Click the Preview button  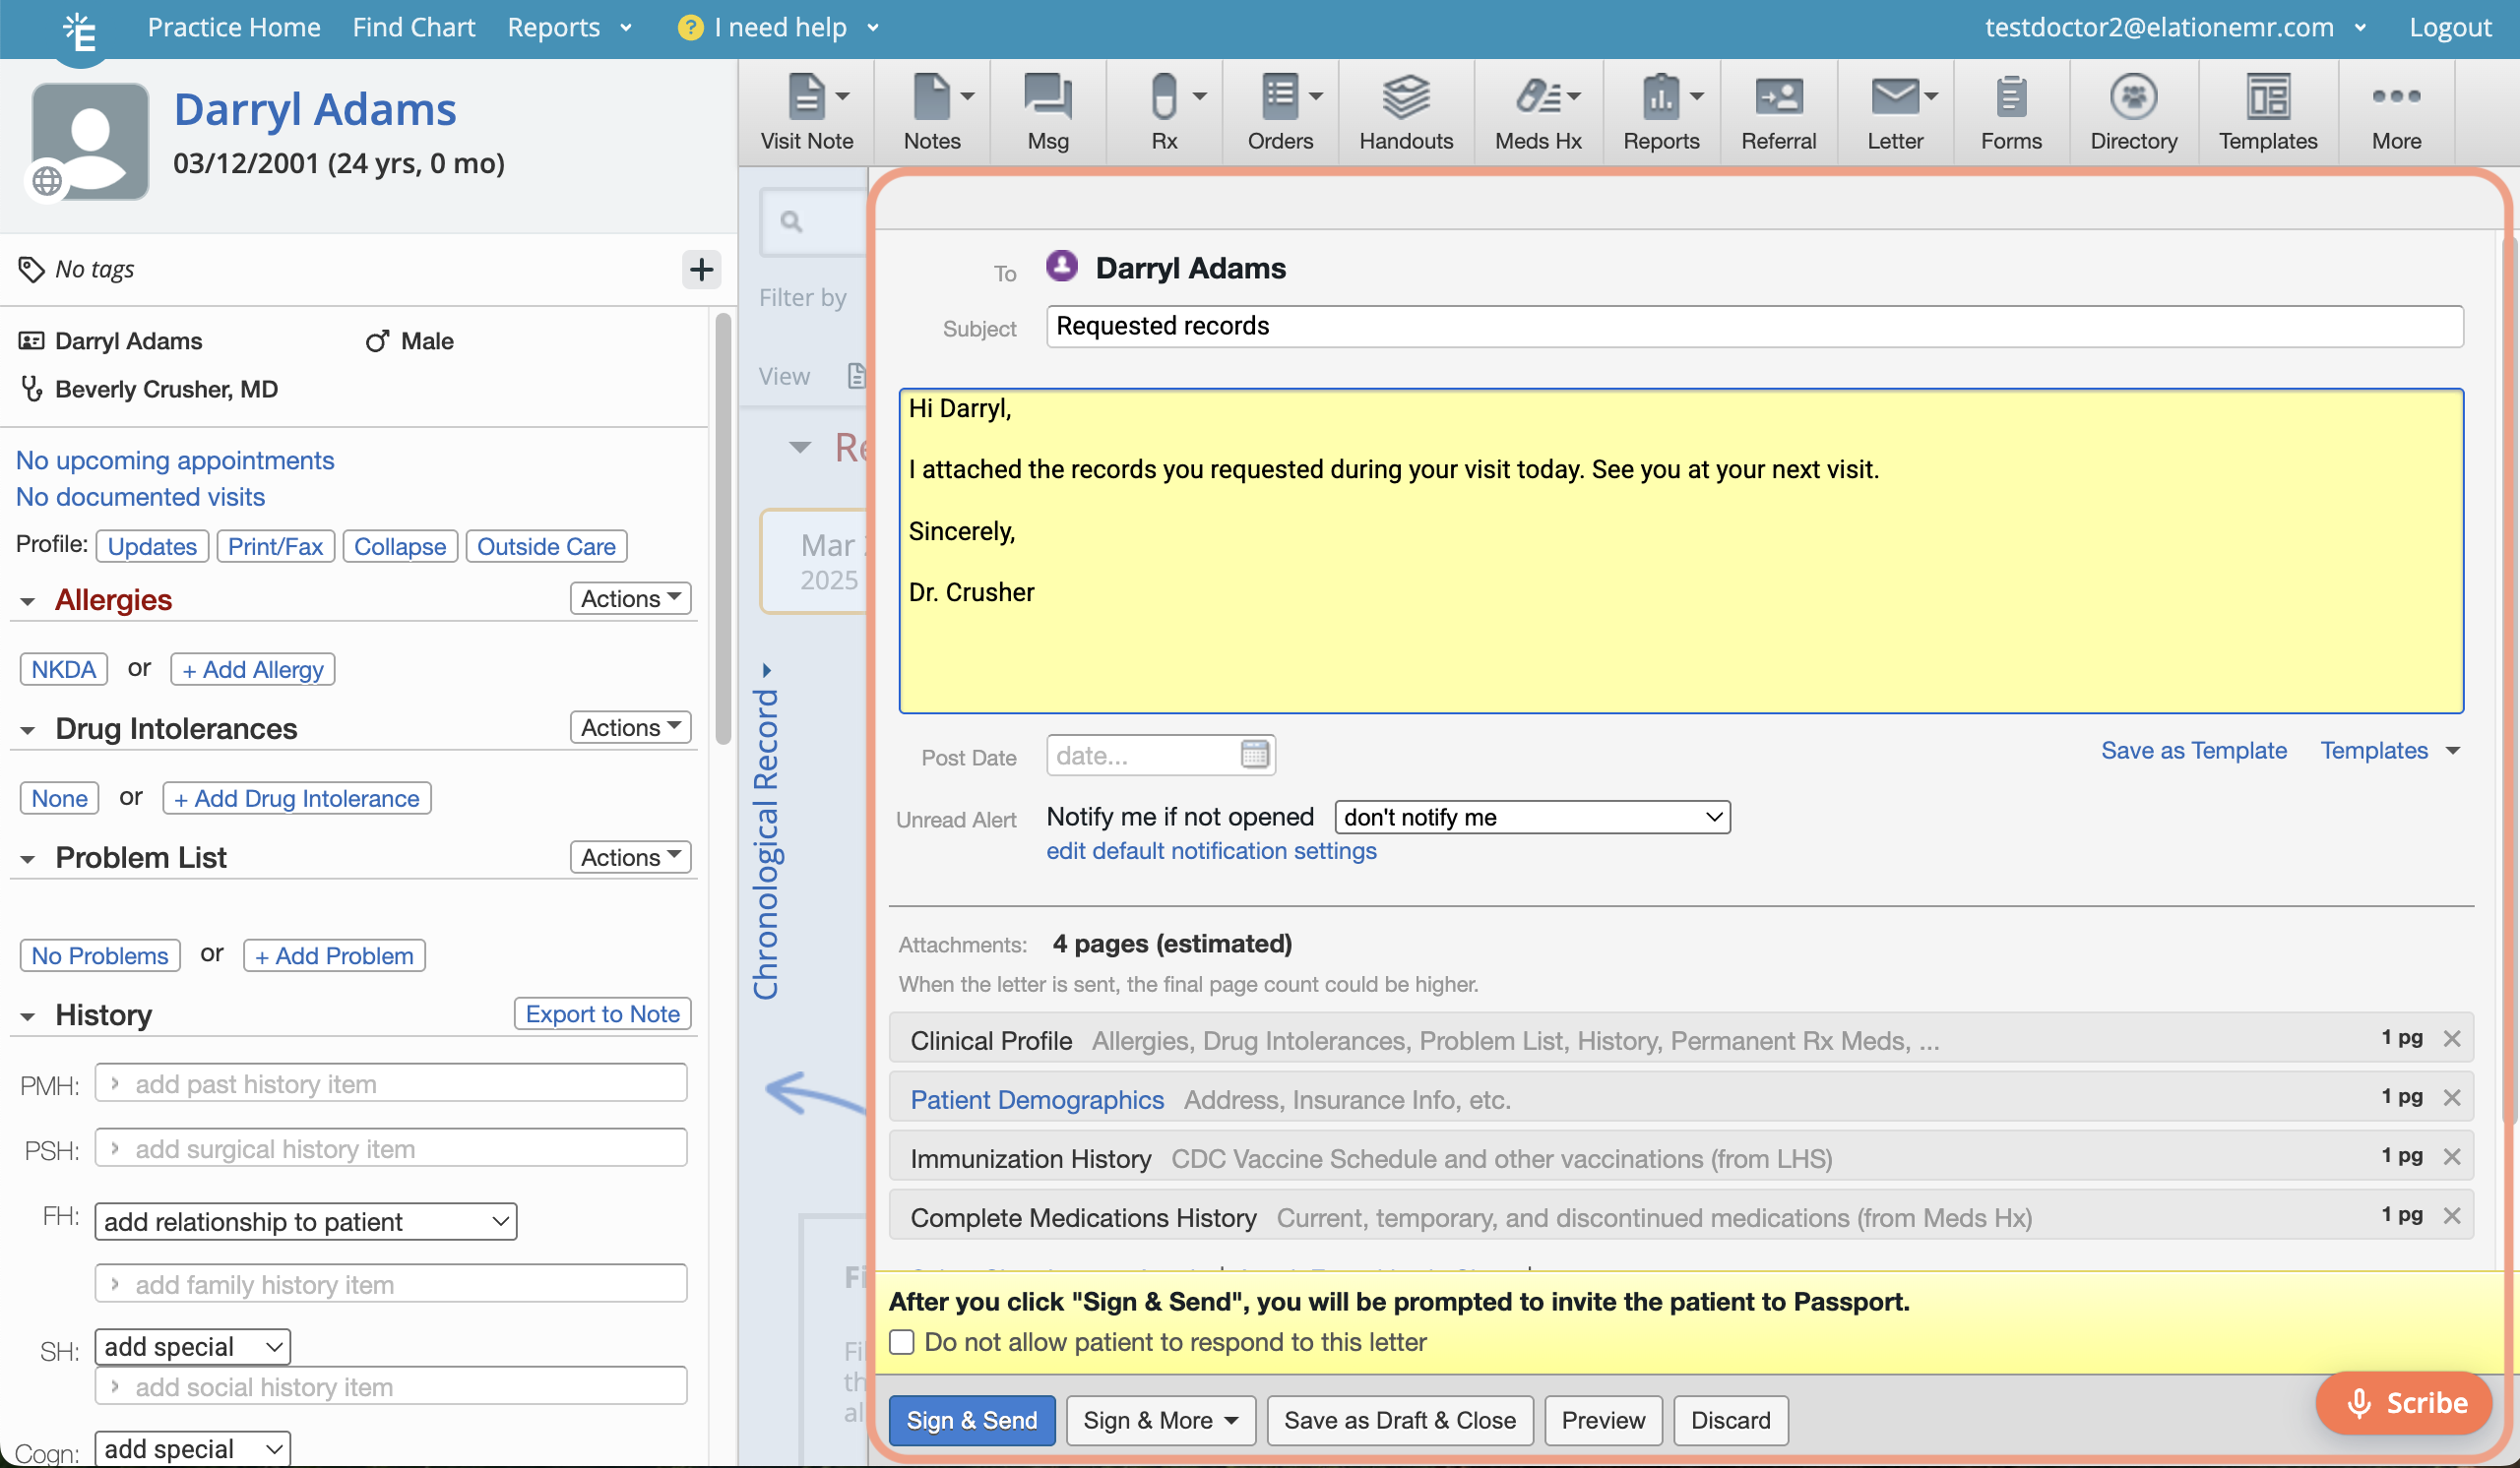[x=1602, y=1419]
